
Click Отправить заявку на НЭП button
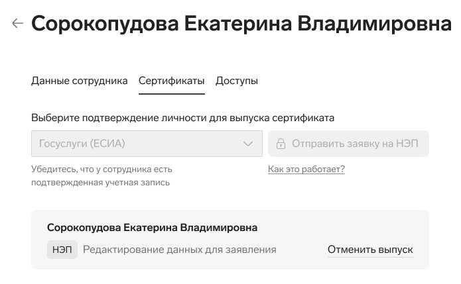click(x=348, y=144)
